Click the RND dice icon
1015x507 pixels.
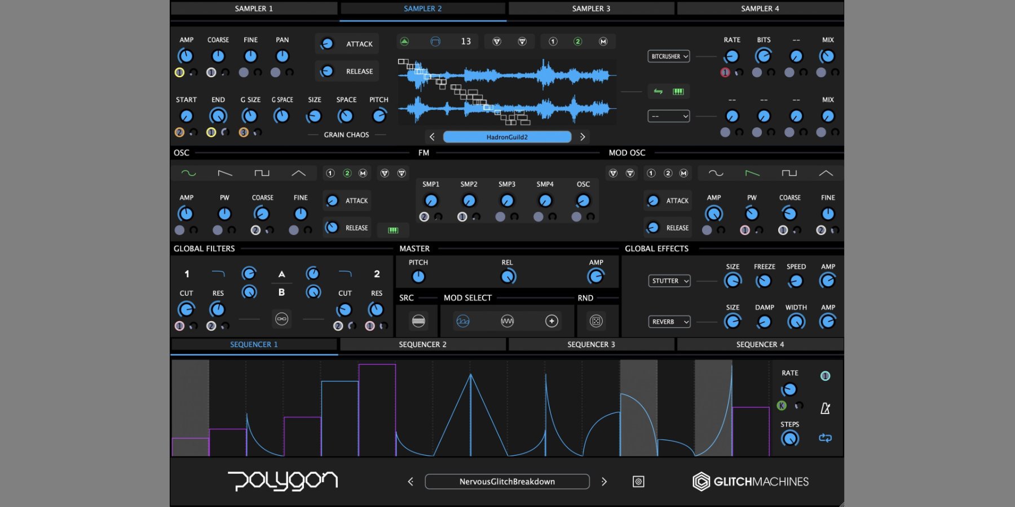pyautogui.click(x=596, y=321)
